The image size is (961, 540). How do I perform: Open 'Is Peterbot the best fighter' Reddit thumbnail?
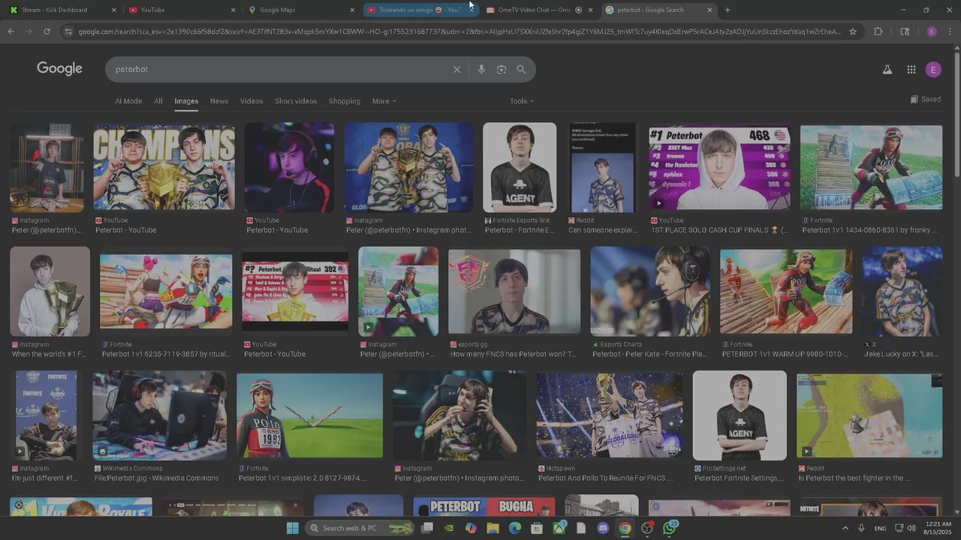[869, 415]
